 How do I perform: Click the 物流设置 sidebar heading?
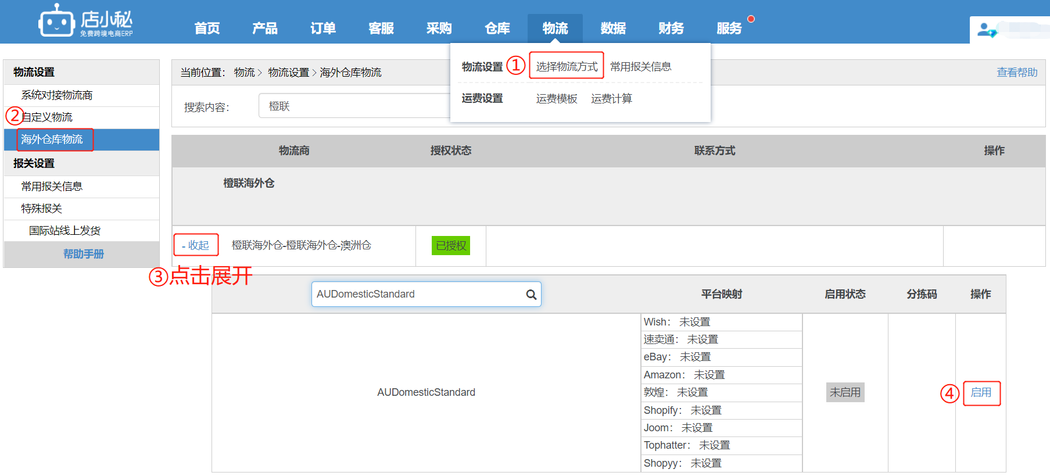(34, 72)
